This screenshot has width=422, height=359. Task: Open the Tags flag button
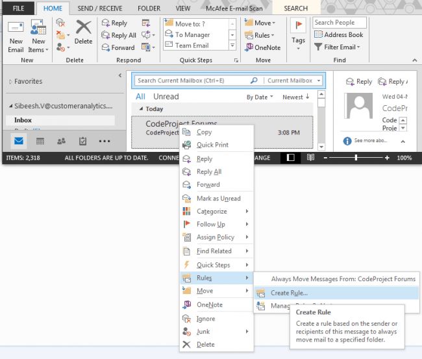(298, 35)
